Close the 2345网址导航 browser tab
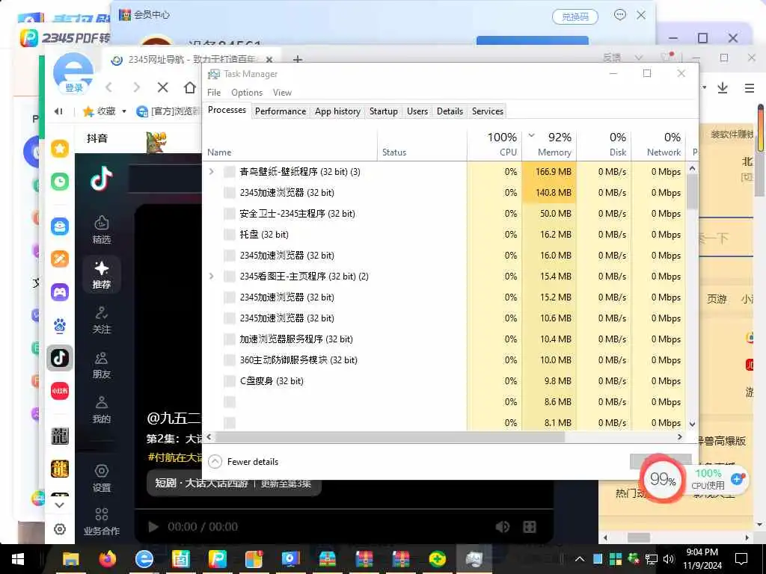766x574 pixels. 269,60
